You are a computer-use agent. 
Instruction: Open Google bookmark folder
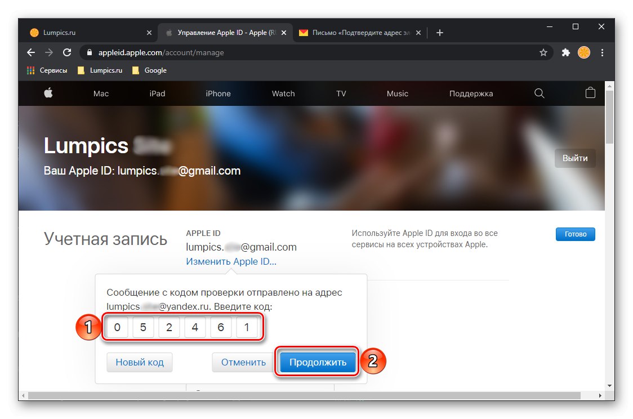coord(149,70)
